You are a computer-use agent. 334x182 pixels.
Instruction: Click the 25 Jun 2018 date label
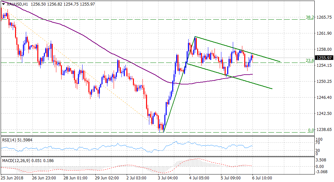point(12,178)
